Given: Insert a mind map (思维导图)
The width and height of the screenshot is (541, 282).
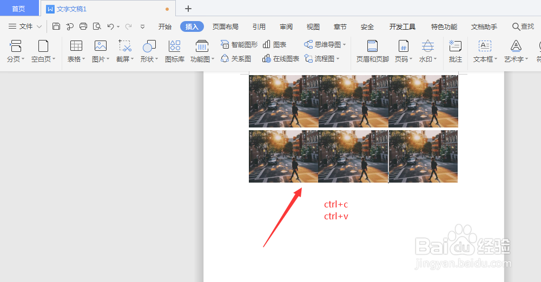Looking at the screenshot, I should coord(325,44).
